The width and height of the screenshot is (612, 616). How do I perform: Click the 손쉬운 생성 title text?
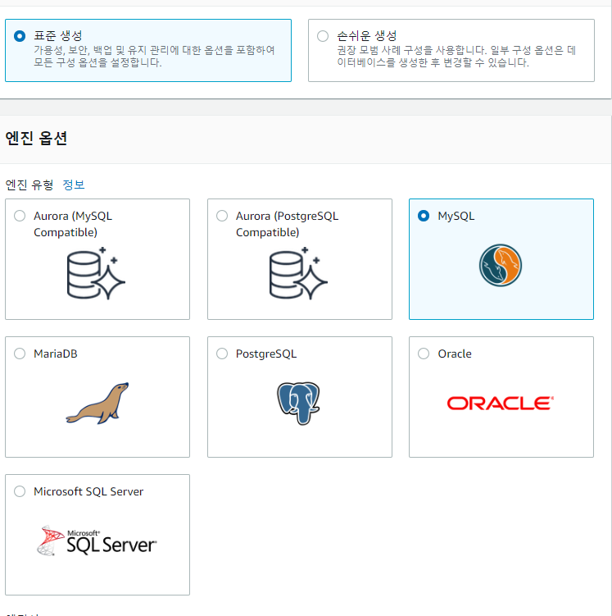point(367,36)
